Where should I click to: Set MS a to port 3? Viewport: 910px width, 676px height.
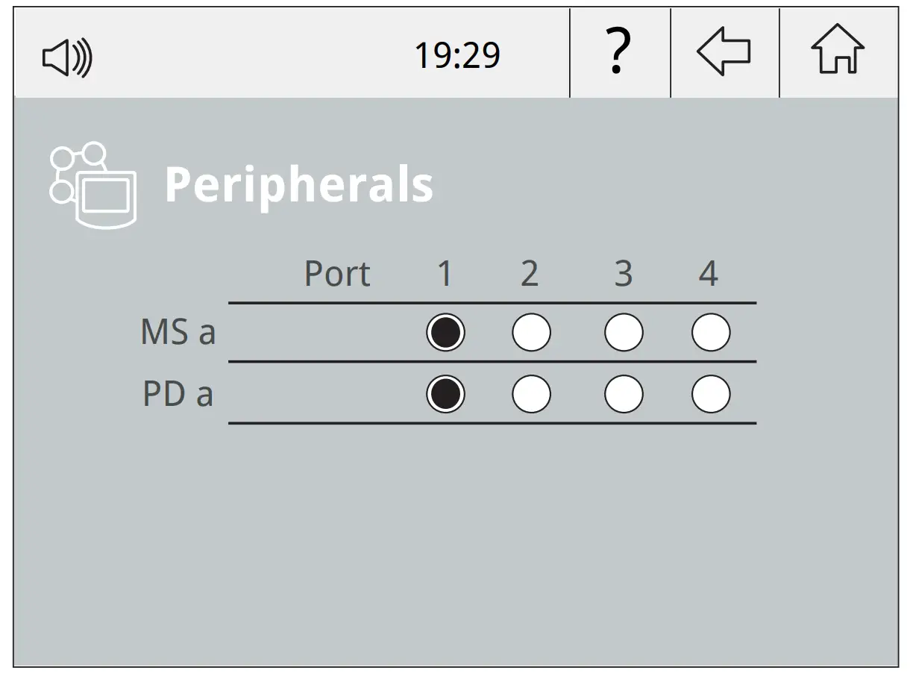pyautogui.click(x=625, y=332)
